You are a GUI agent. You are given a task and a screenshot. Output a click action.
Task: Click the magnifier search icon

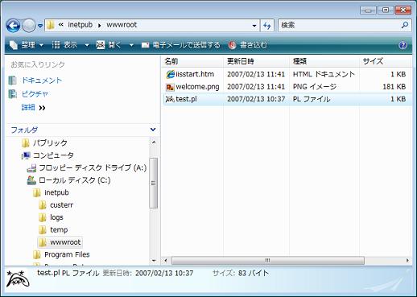405,25
